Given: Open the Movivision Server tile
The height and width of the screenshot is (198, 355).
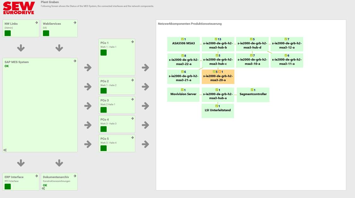Looking at the screenshot, I should (183, 94).
